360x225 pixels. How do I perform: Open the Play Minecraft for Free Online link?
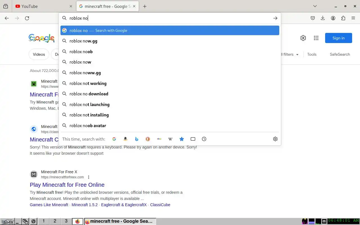pos(67,185)
